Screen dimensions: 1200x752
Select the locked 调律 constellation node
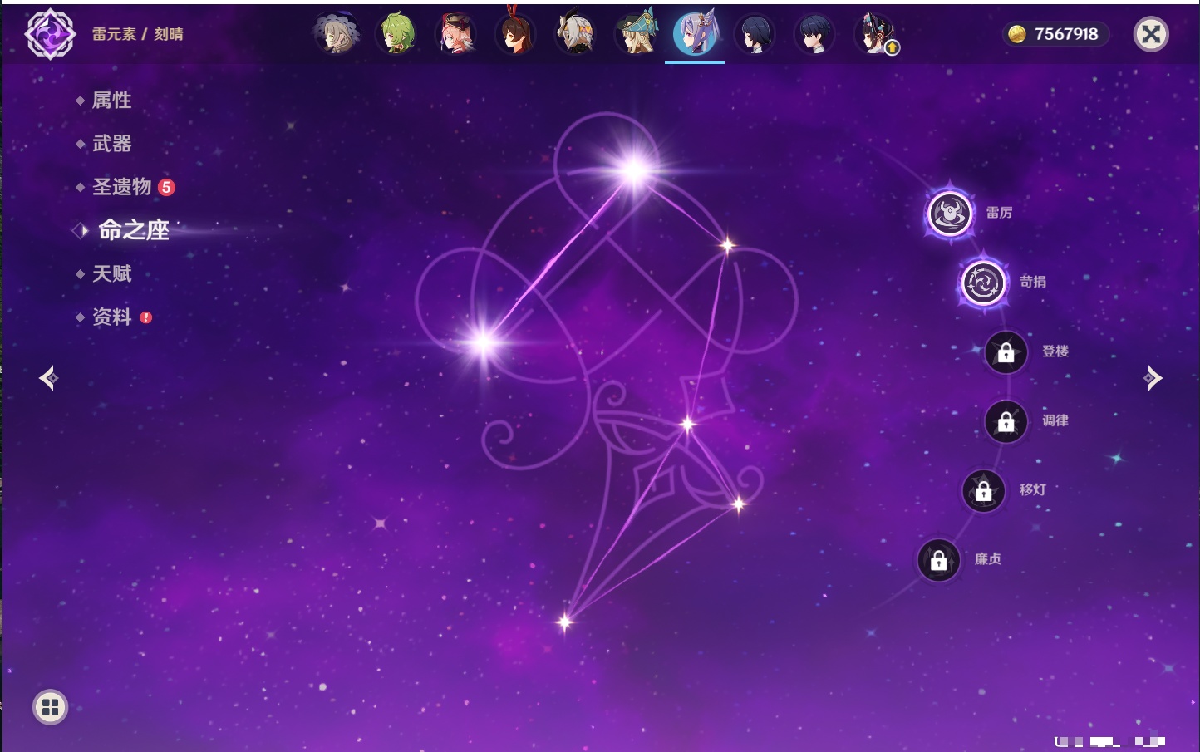point(1006,421)
